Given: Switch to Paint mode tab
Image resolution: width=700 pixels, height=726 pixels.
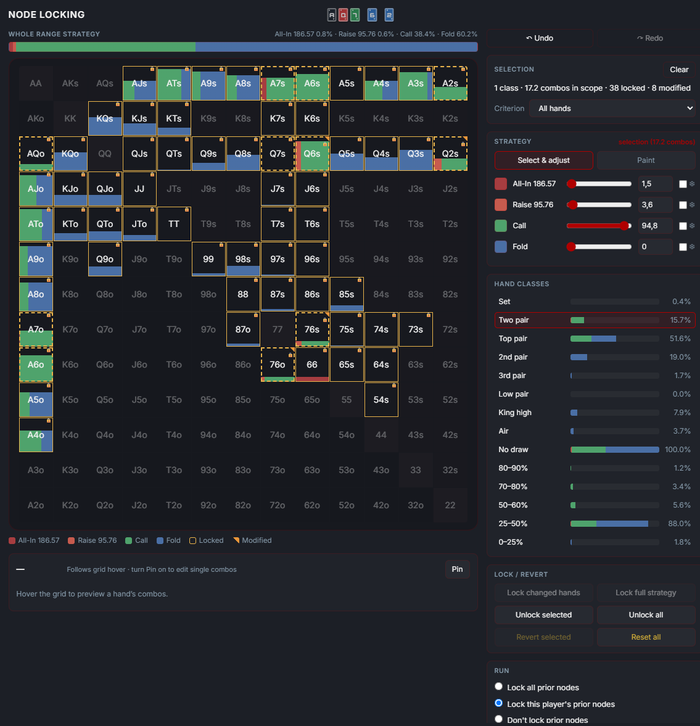Looking at the screenshot, I should [x=646, y=160].
